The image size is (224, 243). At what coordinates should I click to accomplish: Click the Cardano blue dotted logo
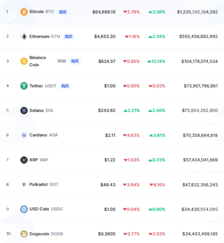(x=24, y=135)
